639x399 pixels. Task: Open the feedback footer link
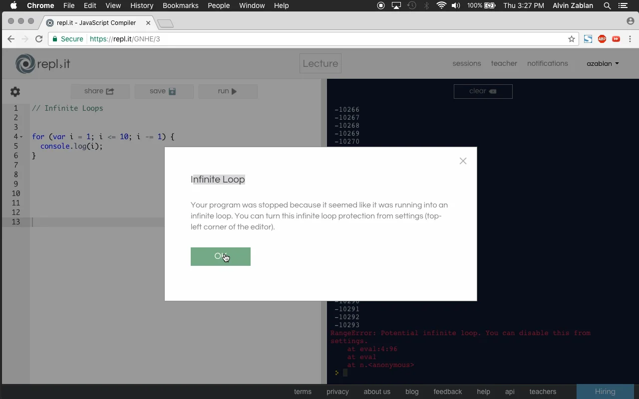click(448, 392)
